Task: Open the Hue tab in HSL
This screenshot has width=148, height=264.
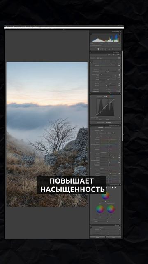Action: click(97, 133)
